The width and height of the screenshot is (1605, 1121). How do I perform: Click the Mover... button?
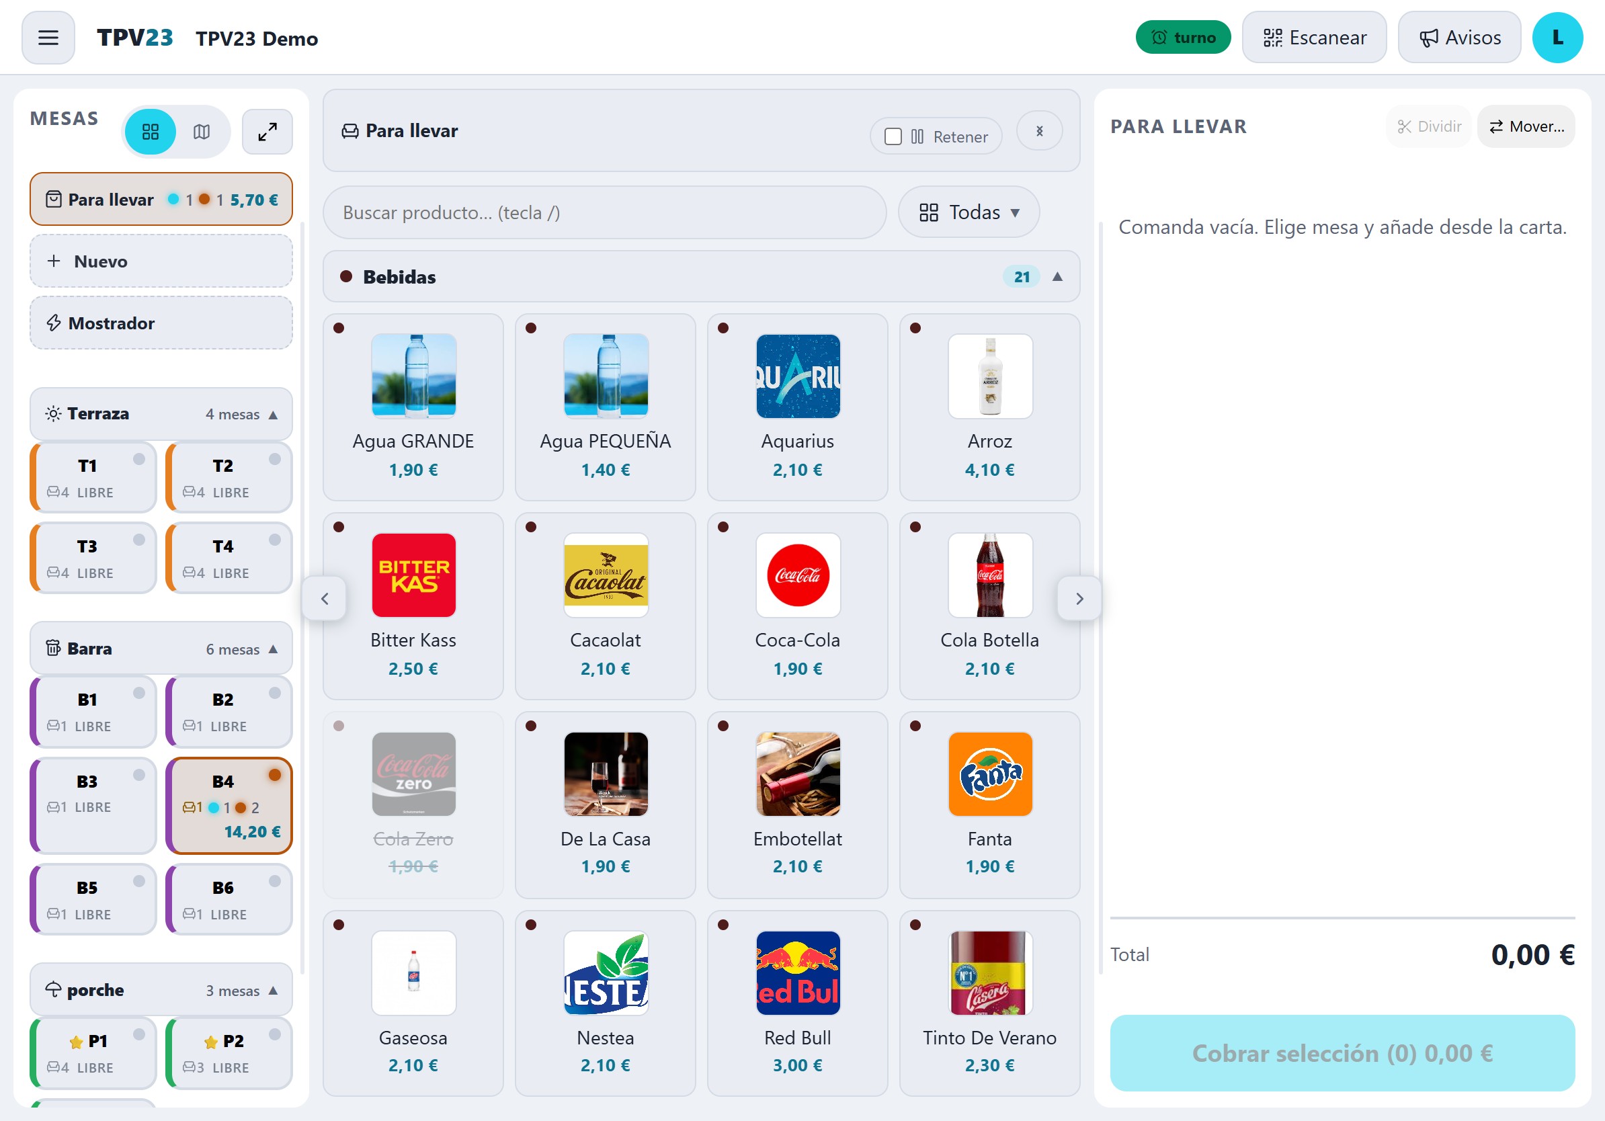(x=1526, y=126)
